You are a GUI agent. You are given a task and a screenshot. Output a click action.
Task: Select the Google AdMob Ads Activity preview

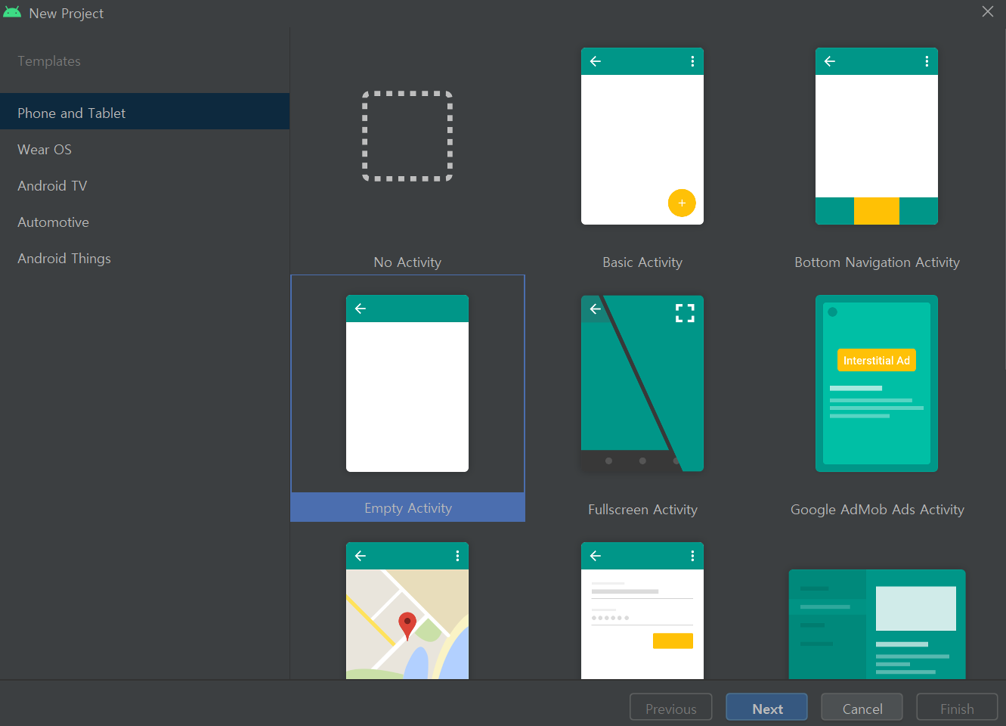pos(877,383)
